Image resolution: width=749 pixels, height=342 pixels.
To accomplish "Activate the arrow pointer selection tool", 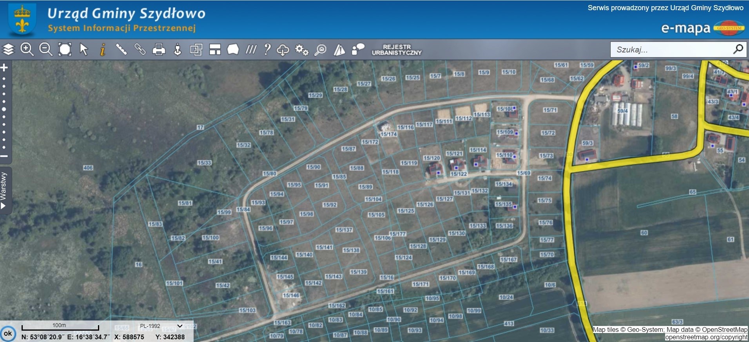I will (83, 50).
